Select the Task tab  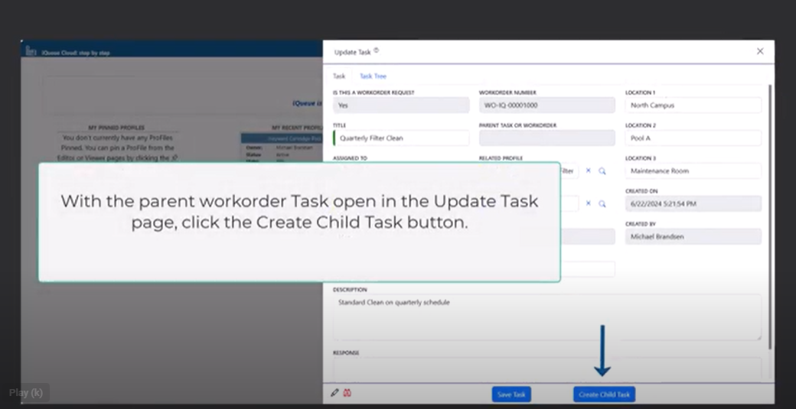click(339, 76)
